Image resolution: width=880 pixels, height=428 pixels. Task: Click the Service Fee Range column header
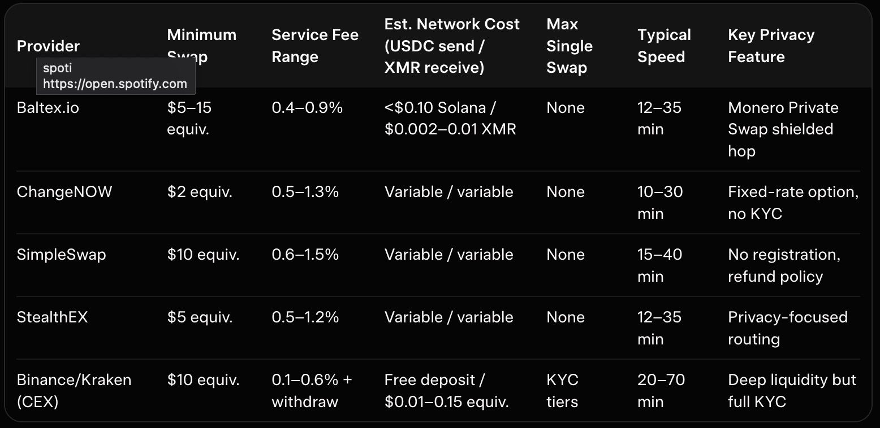314,46
